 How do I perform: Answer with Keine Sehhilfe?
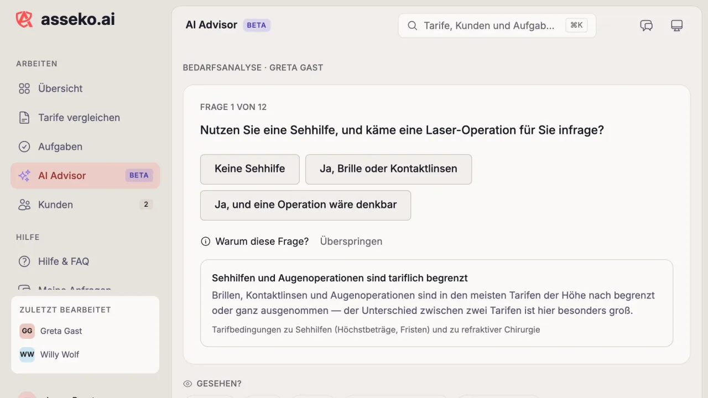point(250,169)
